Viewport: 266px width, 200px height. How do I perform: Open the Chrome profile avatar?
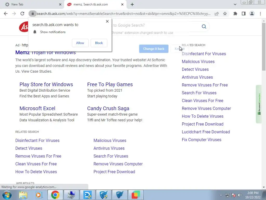pyautogui.click(x=252, y=14)
